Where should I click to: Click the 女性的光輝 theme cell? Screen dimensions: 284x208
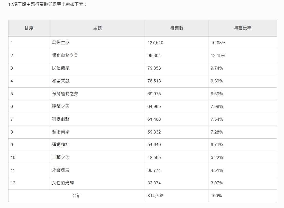click(63, 183)
